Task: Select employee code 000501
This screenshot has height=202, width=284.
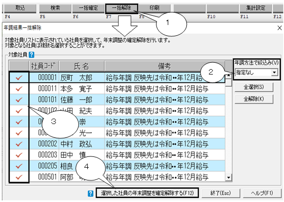Action: tap(44, 177)
